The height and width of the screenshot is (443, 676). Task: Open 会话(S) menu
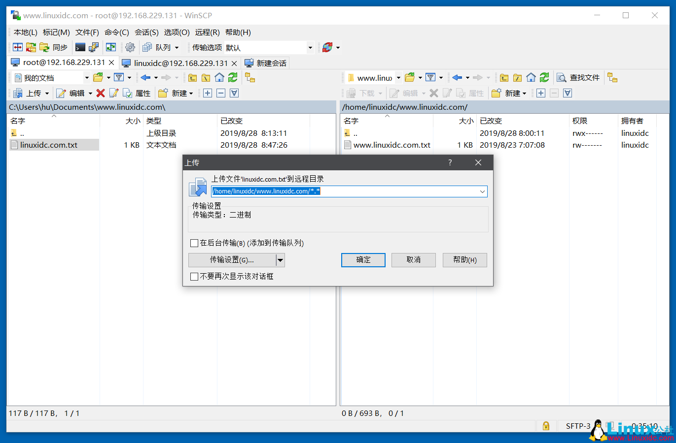tap(146, 32)
